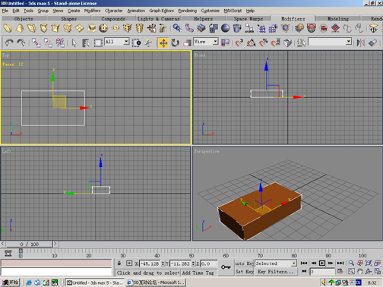The height and width of the screenshot is (287, 383).
Task: Toggle 3D Snap magnet icon
Action: click(239, 43)
